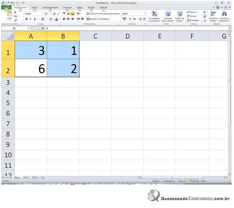The image size is (234, 208).
Task: Pick the font color A swatch
Action: click(x=56, y=19)
